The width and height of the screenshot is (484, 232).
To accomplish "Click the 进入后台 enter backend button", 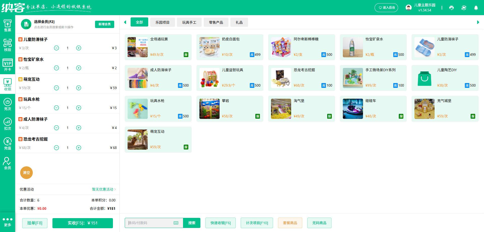I will tap(386, 8).
